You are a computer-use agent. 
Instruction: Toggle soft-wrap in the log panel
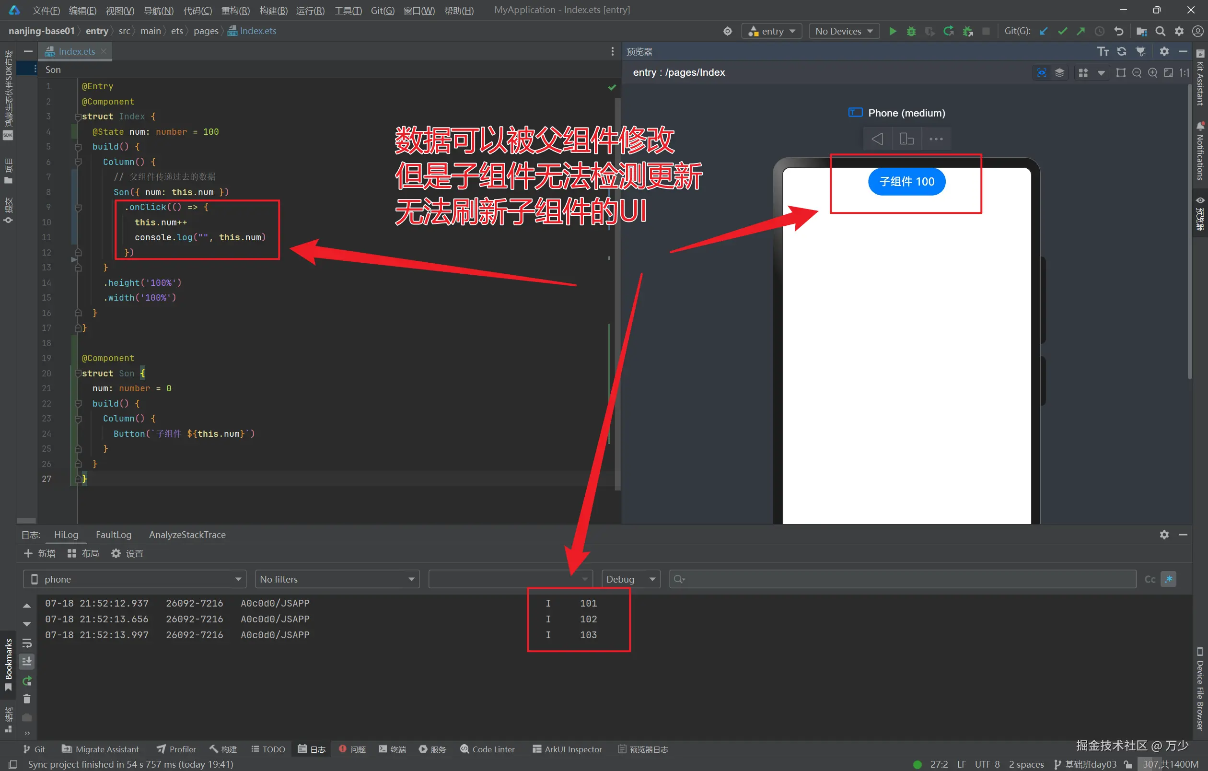pyautogui.click(x=27, y=643)
